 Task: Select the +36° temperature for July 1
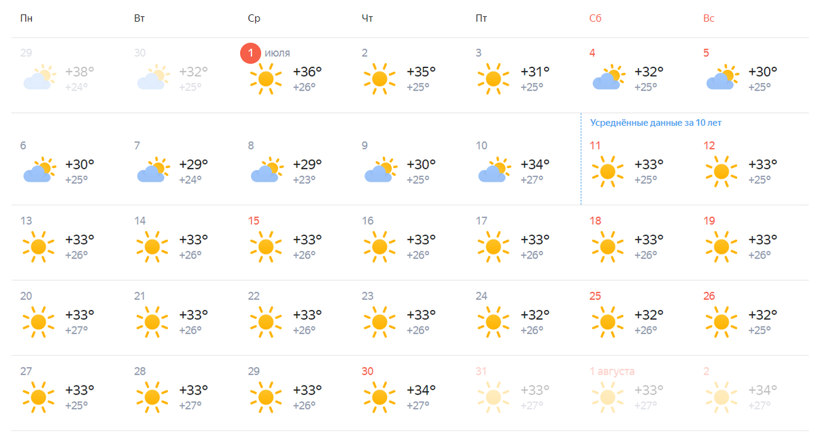(x=307, y=71)
